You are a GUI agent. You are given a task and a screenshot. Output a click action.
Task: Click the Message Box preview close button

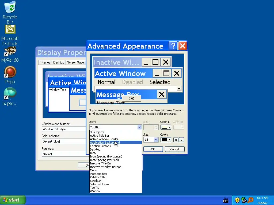pos(162,94)
